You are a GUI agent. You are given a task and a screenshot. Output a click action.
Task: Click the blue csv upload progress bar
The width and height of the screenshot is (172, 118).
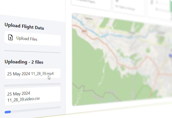[x=8, y=112]
